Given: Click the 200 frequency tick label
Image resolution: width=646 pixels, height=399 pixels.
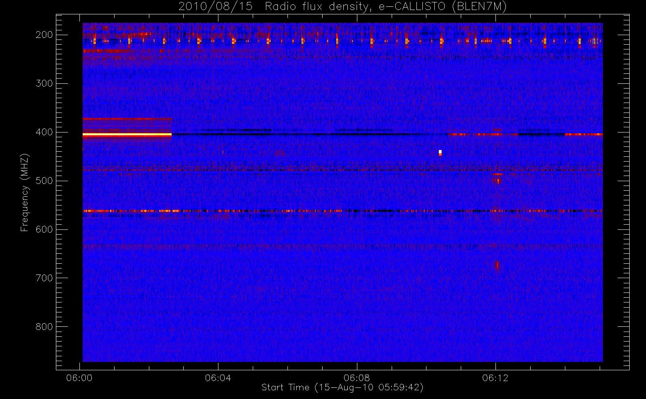Looking at the screenshot, I should tap(44, 35).
